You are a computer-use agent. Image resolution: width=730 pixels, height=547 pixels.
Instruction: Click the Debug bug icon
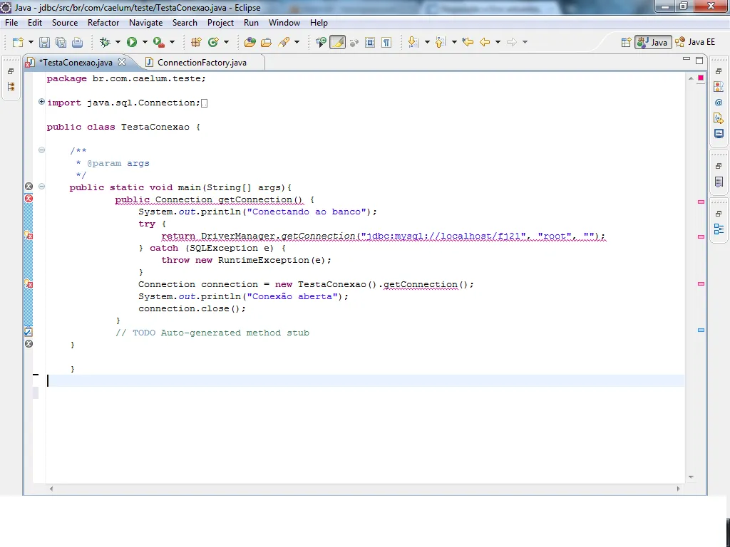click(x=105, y=43)
